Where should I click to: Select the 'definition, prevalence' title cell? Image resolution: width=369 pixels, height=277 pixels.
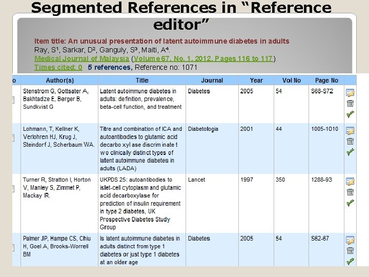[x=142, y=104]
